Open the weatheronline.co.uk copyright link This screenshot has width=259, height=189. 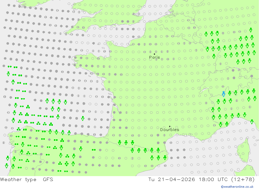pos(237,187)
